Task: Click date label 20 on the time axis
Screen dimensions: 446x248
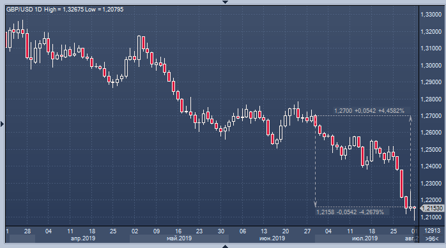Action: 286,231
